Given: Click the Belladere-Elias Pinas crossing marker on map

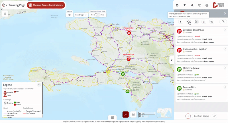Looking at the screenshot, I should (x=129, y=59).
